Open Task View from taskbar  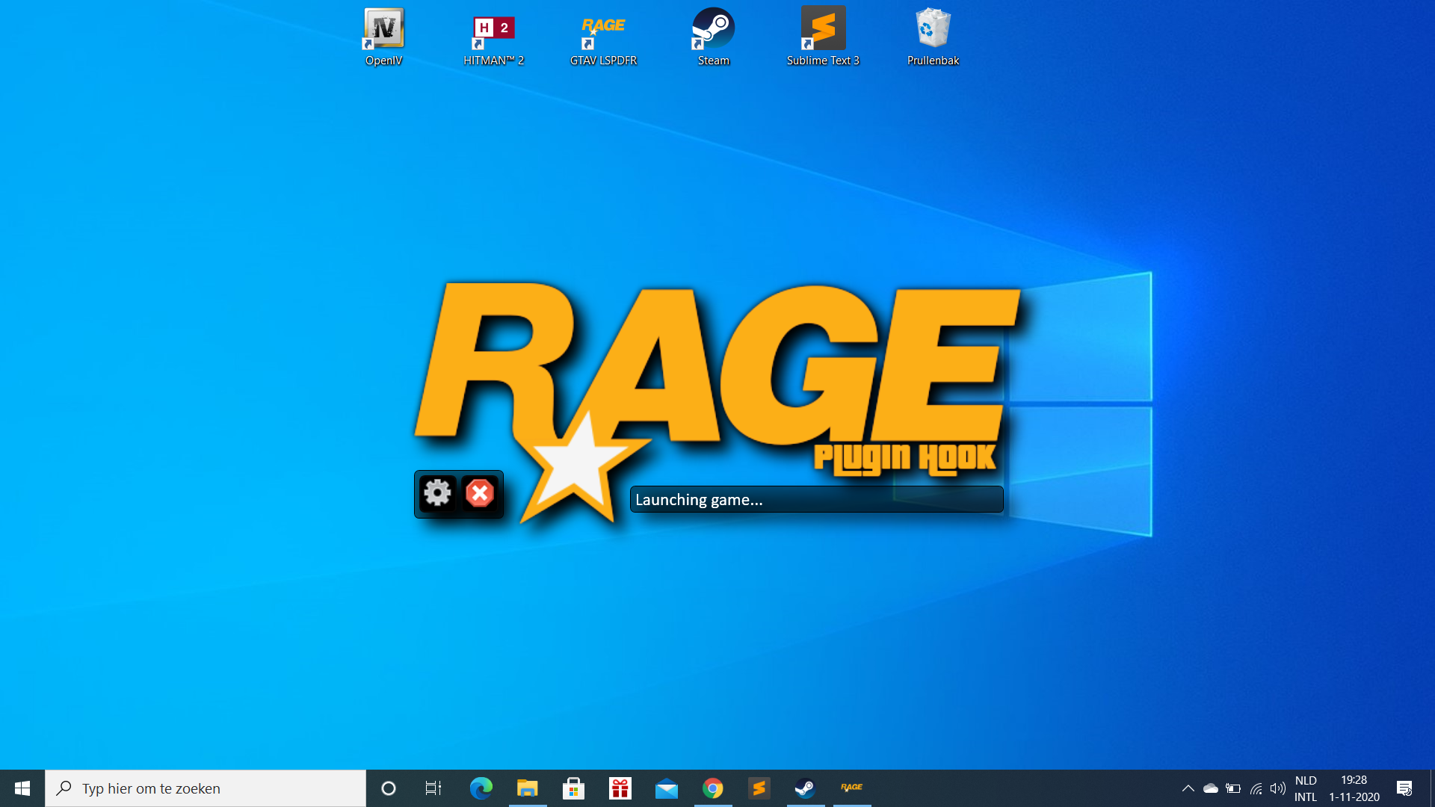click(x=433, y=788)
